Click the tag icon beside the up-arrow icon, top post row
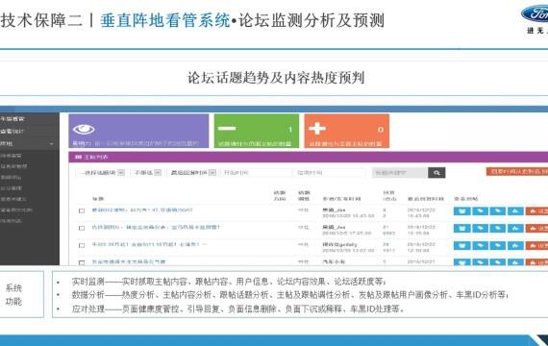This screenshot has width=548, height=346. point(498,211)
